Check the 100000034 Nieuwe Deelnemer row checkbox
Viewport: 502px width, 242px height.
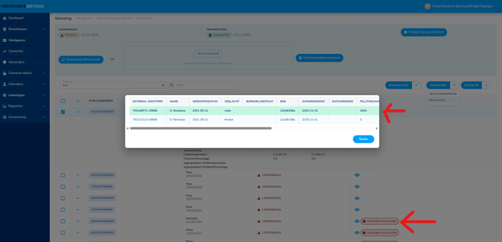[63, 198]
